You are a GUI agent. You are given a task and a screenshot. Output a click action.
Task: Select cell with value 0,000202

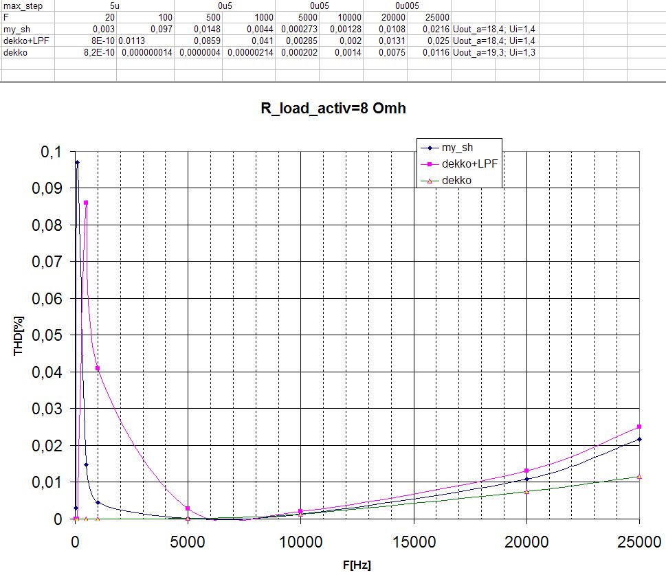(x=298, y=53)
